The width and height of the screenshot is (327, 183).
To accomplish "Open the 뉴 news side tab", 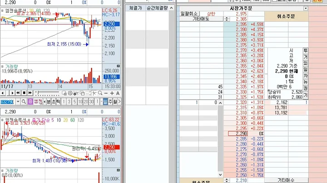I will click(305, 82).
